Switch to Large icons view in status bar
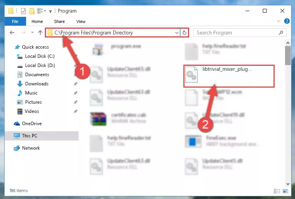 pyautogui.click(x=285, y=191)
